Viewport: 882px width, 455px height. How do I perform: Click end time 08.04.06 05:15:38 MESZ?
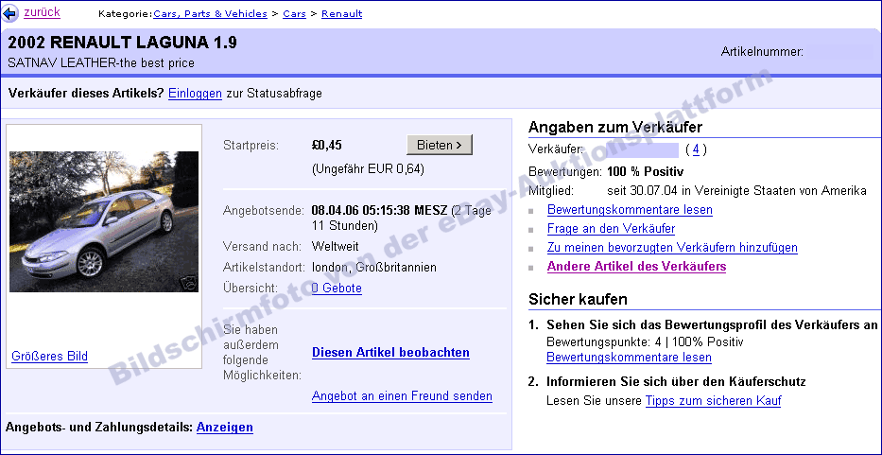click(x=380, y=211)
